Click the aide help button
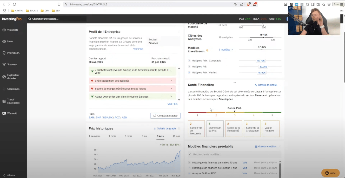Viewport: 345px width, 178px height. (x=330, y=173)
